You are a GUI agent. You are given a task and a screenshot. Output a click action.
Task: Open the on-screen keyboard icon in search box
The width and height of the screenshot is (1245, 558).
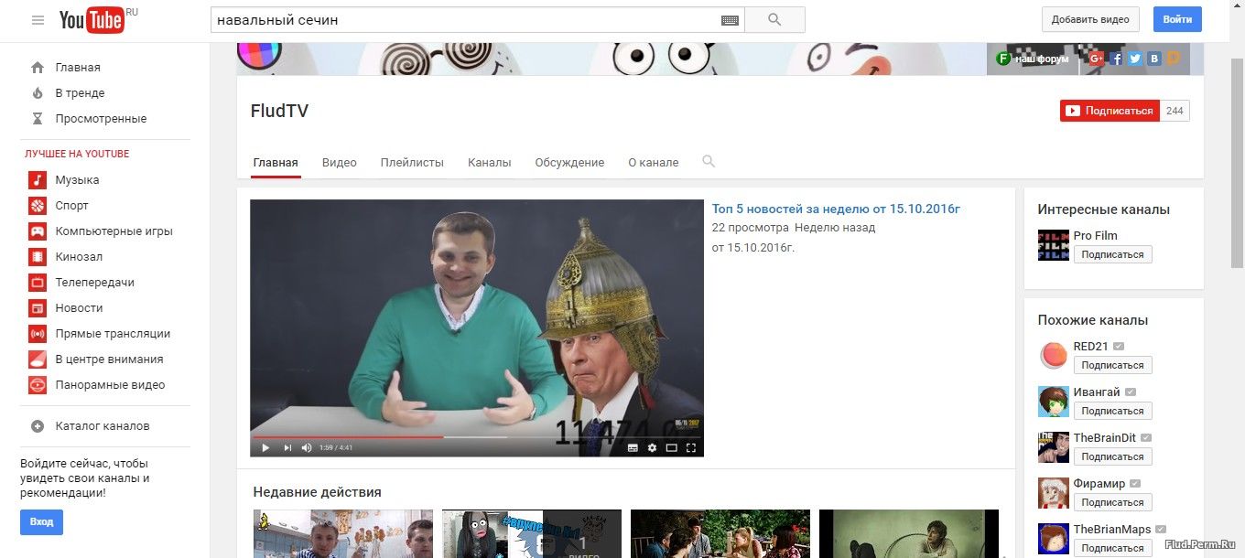tap(730, 20)
